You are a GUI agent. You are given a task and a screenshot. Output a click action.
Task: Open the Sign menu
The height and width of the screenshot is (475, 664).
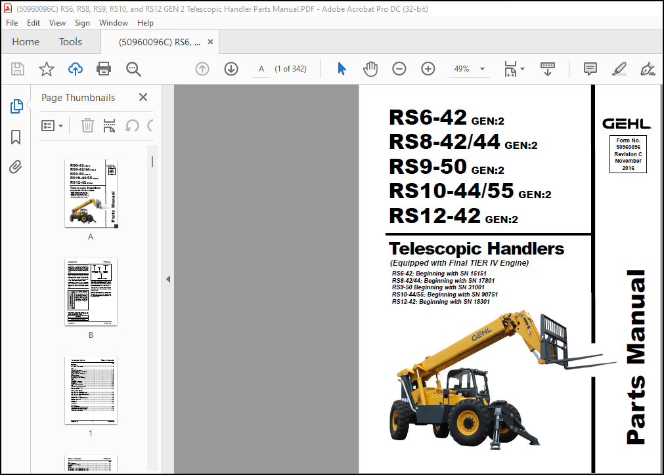pyautogui.click(x=82, y=23)
